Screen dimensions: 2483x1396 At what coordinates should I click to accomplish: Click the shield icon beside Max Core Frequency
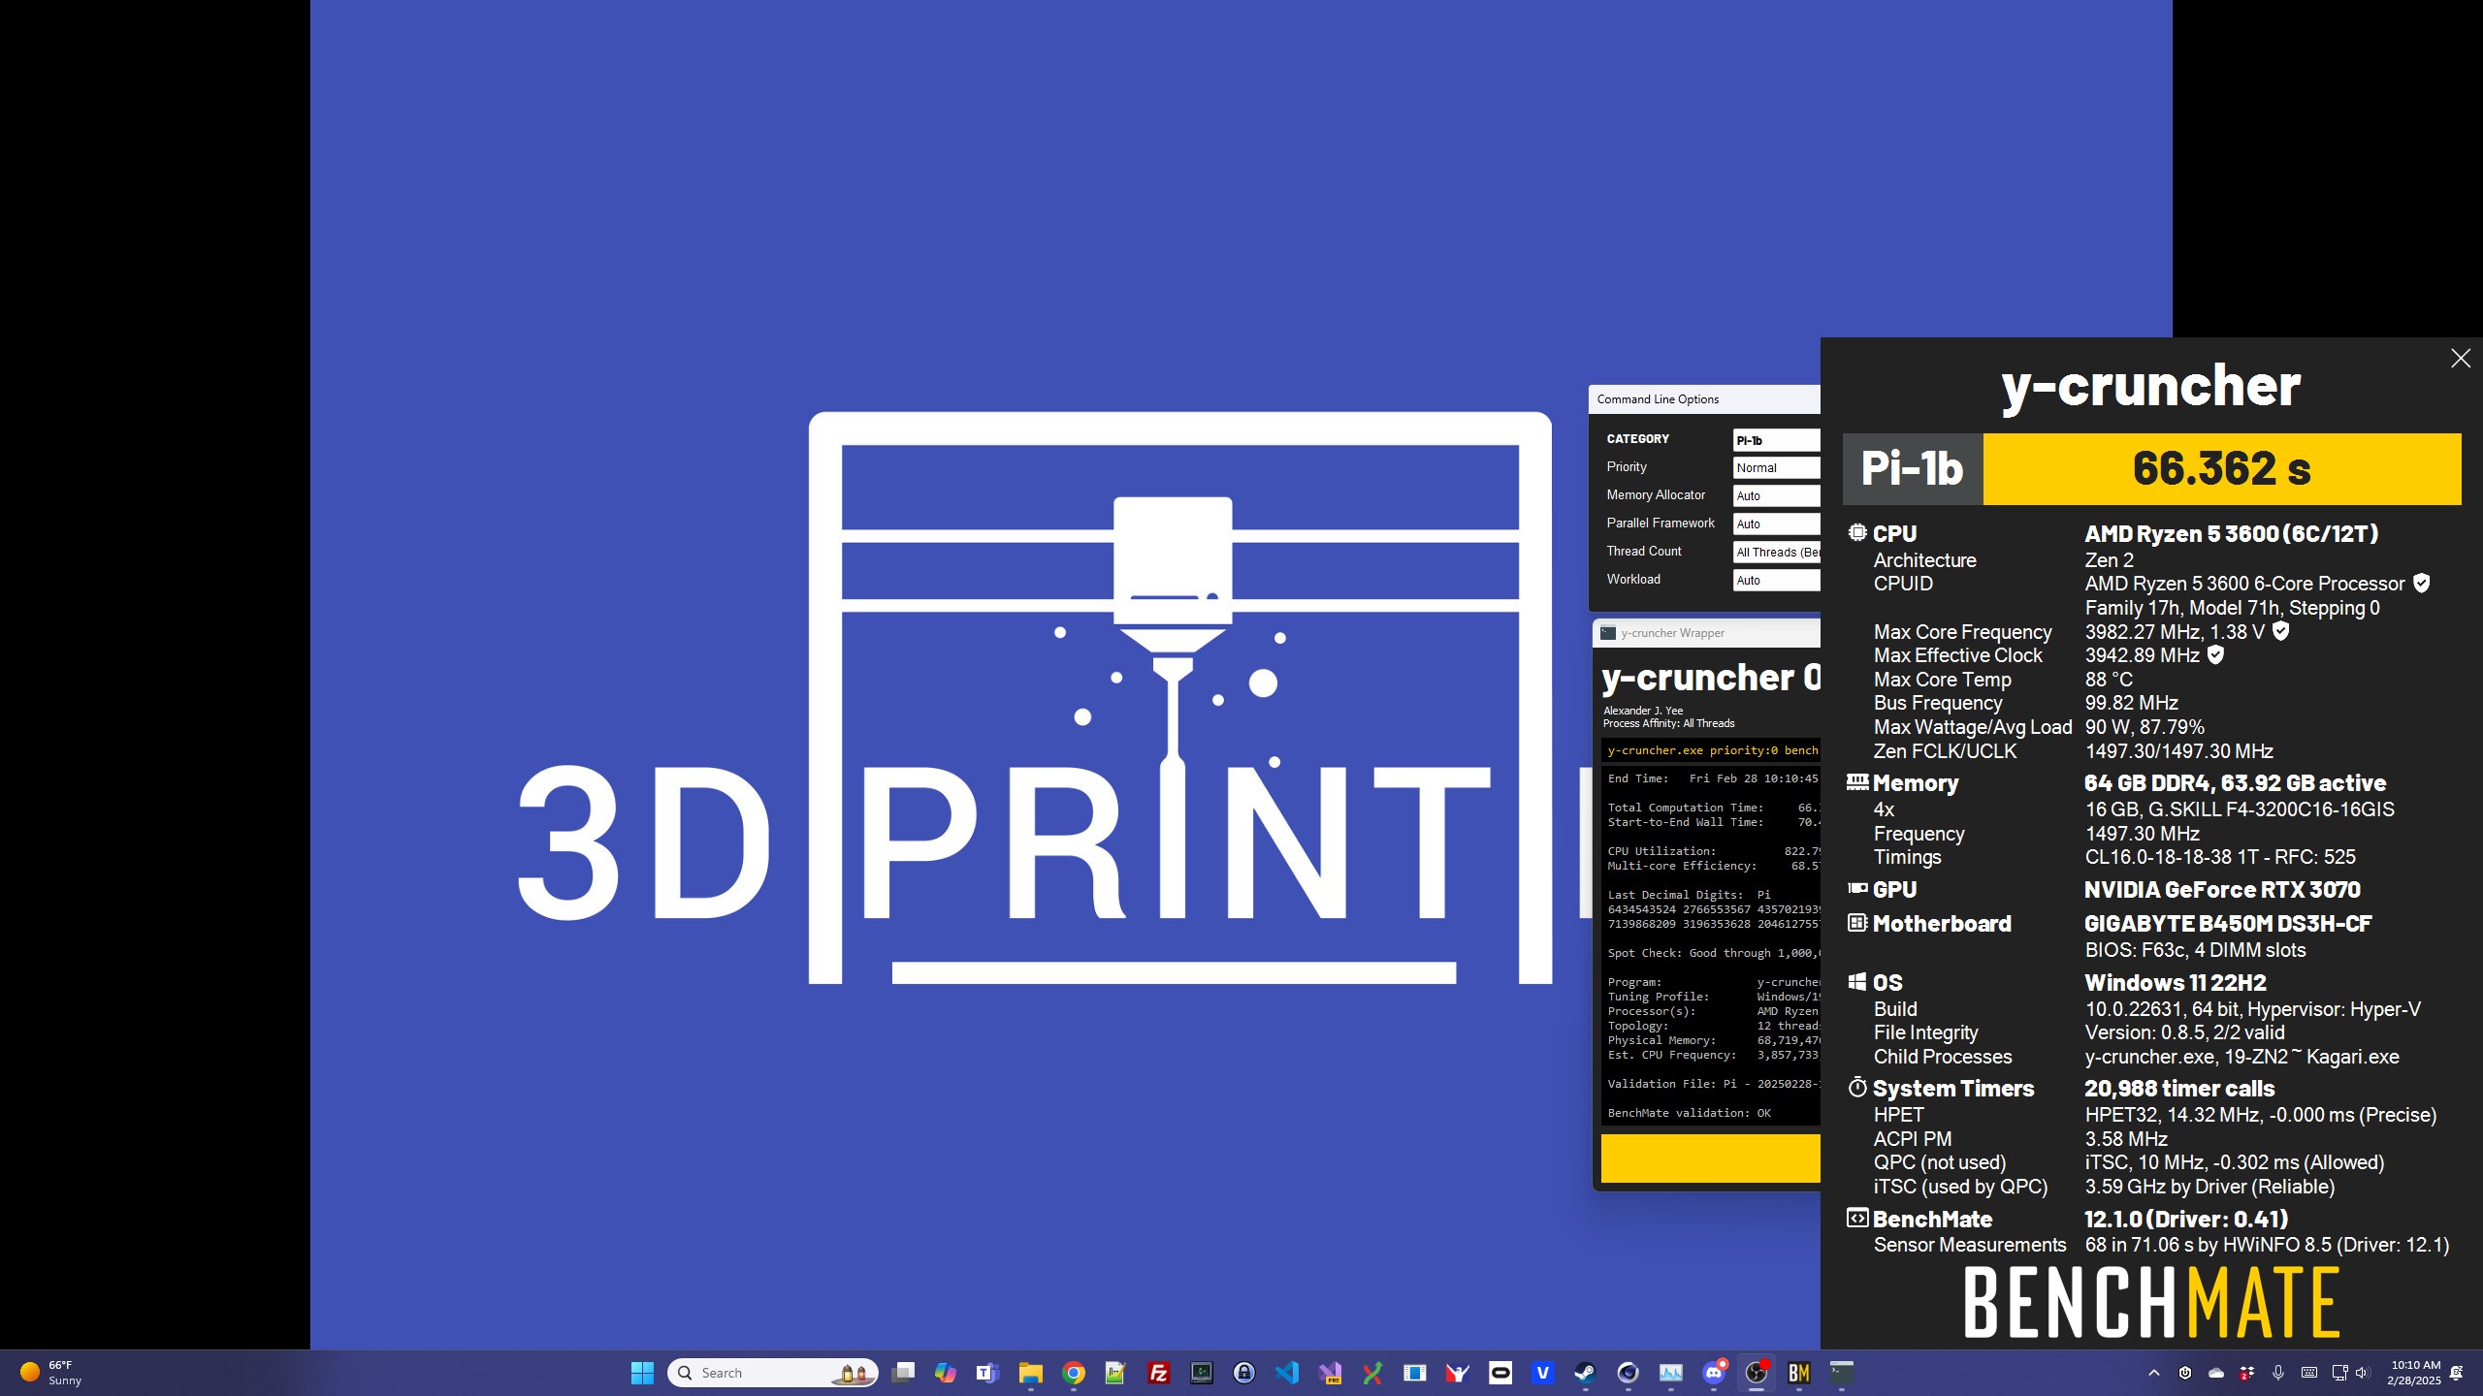[2281, 631]
